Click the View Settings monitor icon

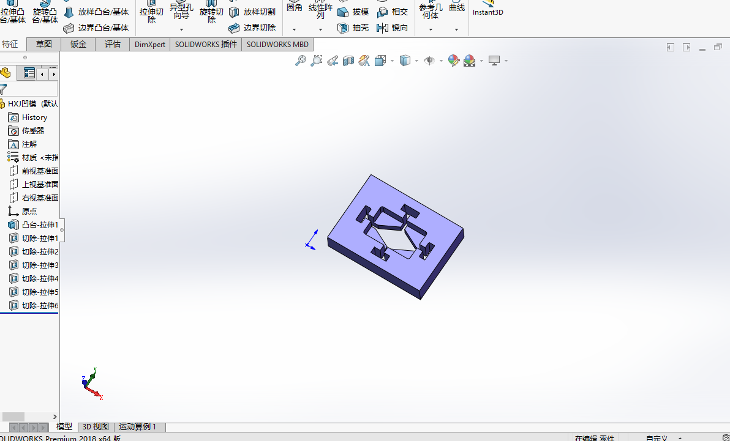coord(494,61)
